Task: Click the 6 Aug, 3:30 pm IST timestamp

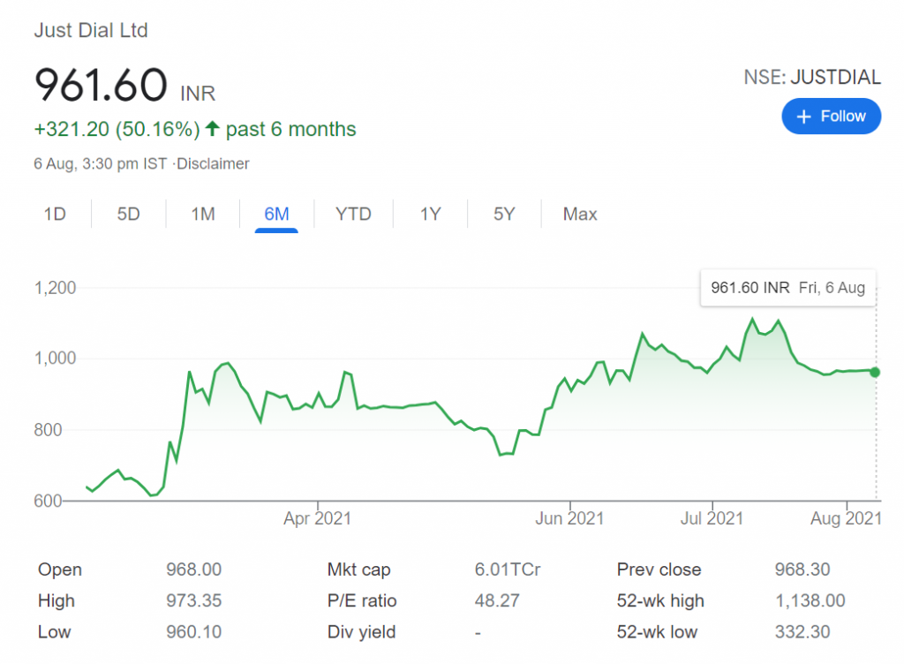Action: click(101, 163)
